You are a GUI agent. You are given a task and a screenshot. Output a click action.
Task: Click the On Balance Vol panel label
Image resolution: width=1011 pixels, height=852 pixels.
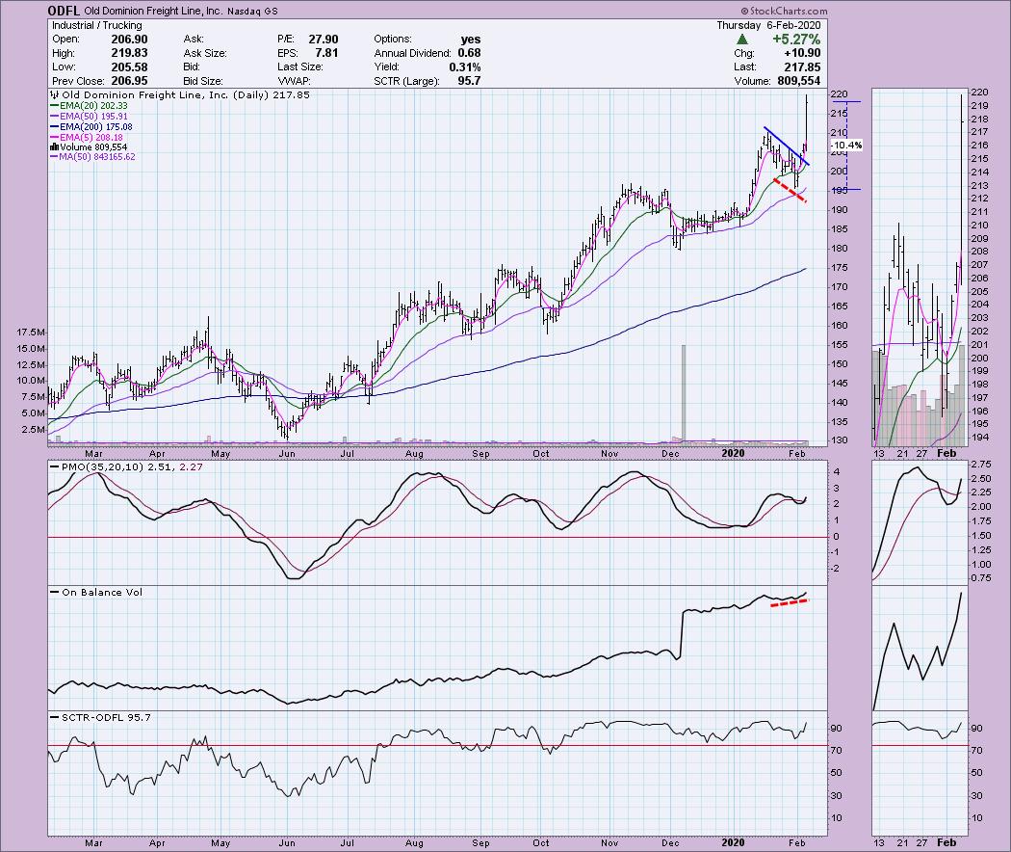pyautogui.click(x=102, y=593)
